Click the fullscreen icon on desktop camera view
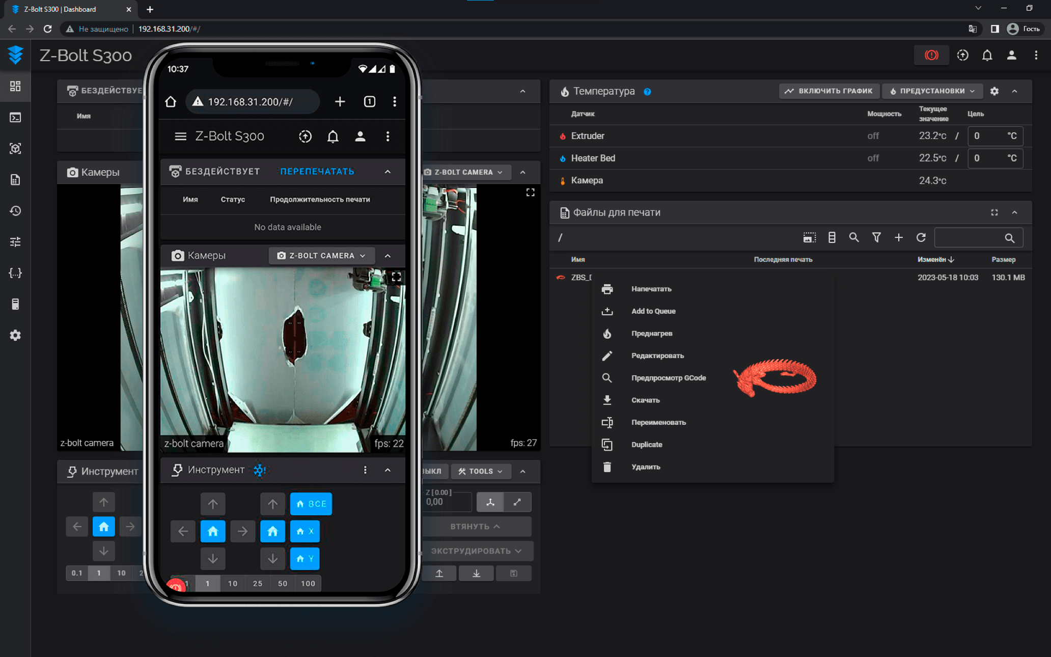Viewport: 1051px width, 657px height. point(530,193)
